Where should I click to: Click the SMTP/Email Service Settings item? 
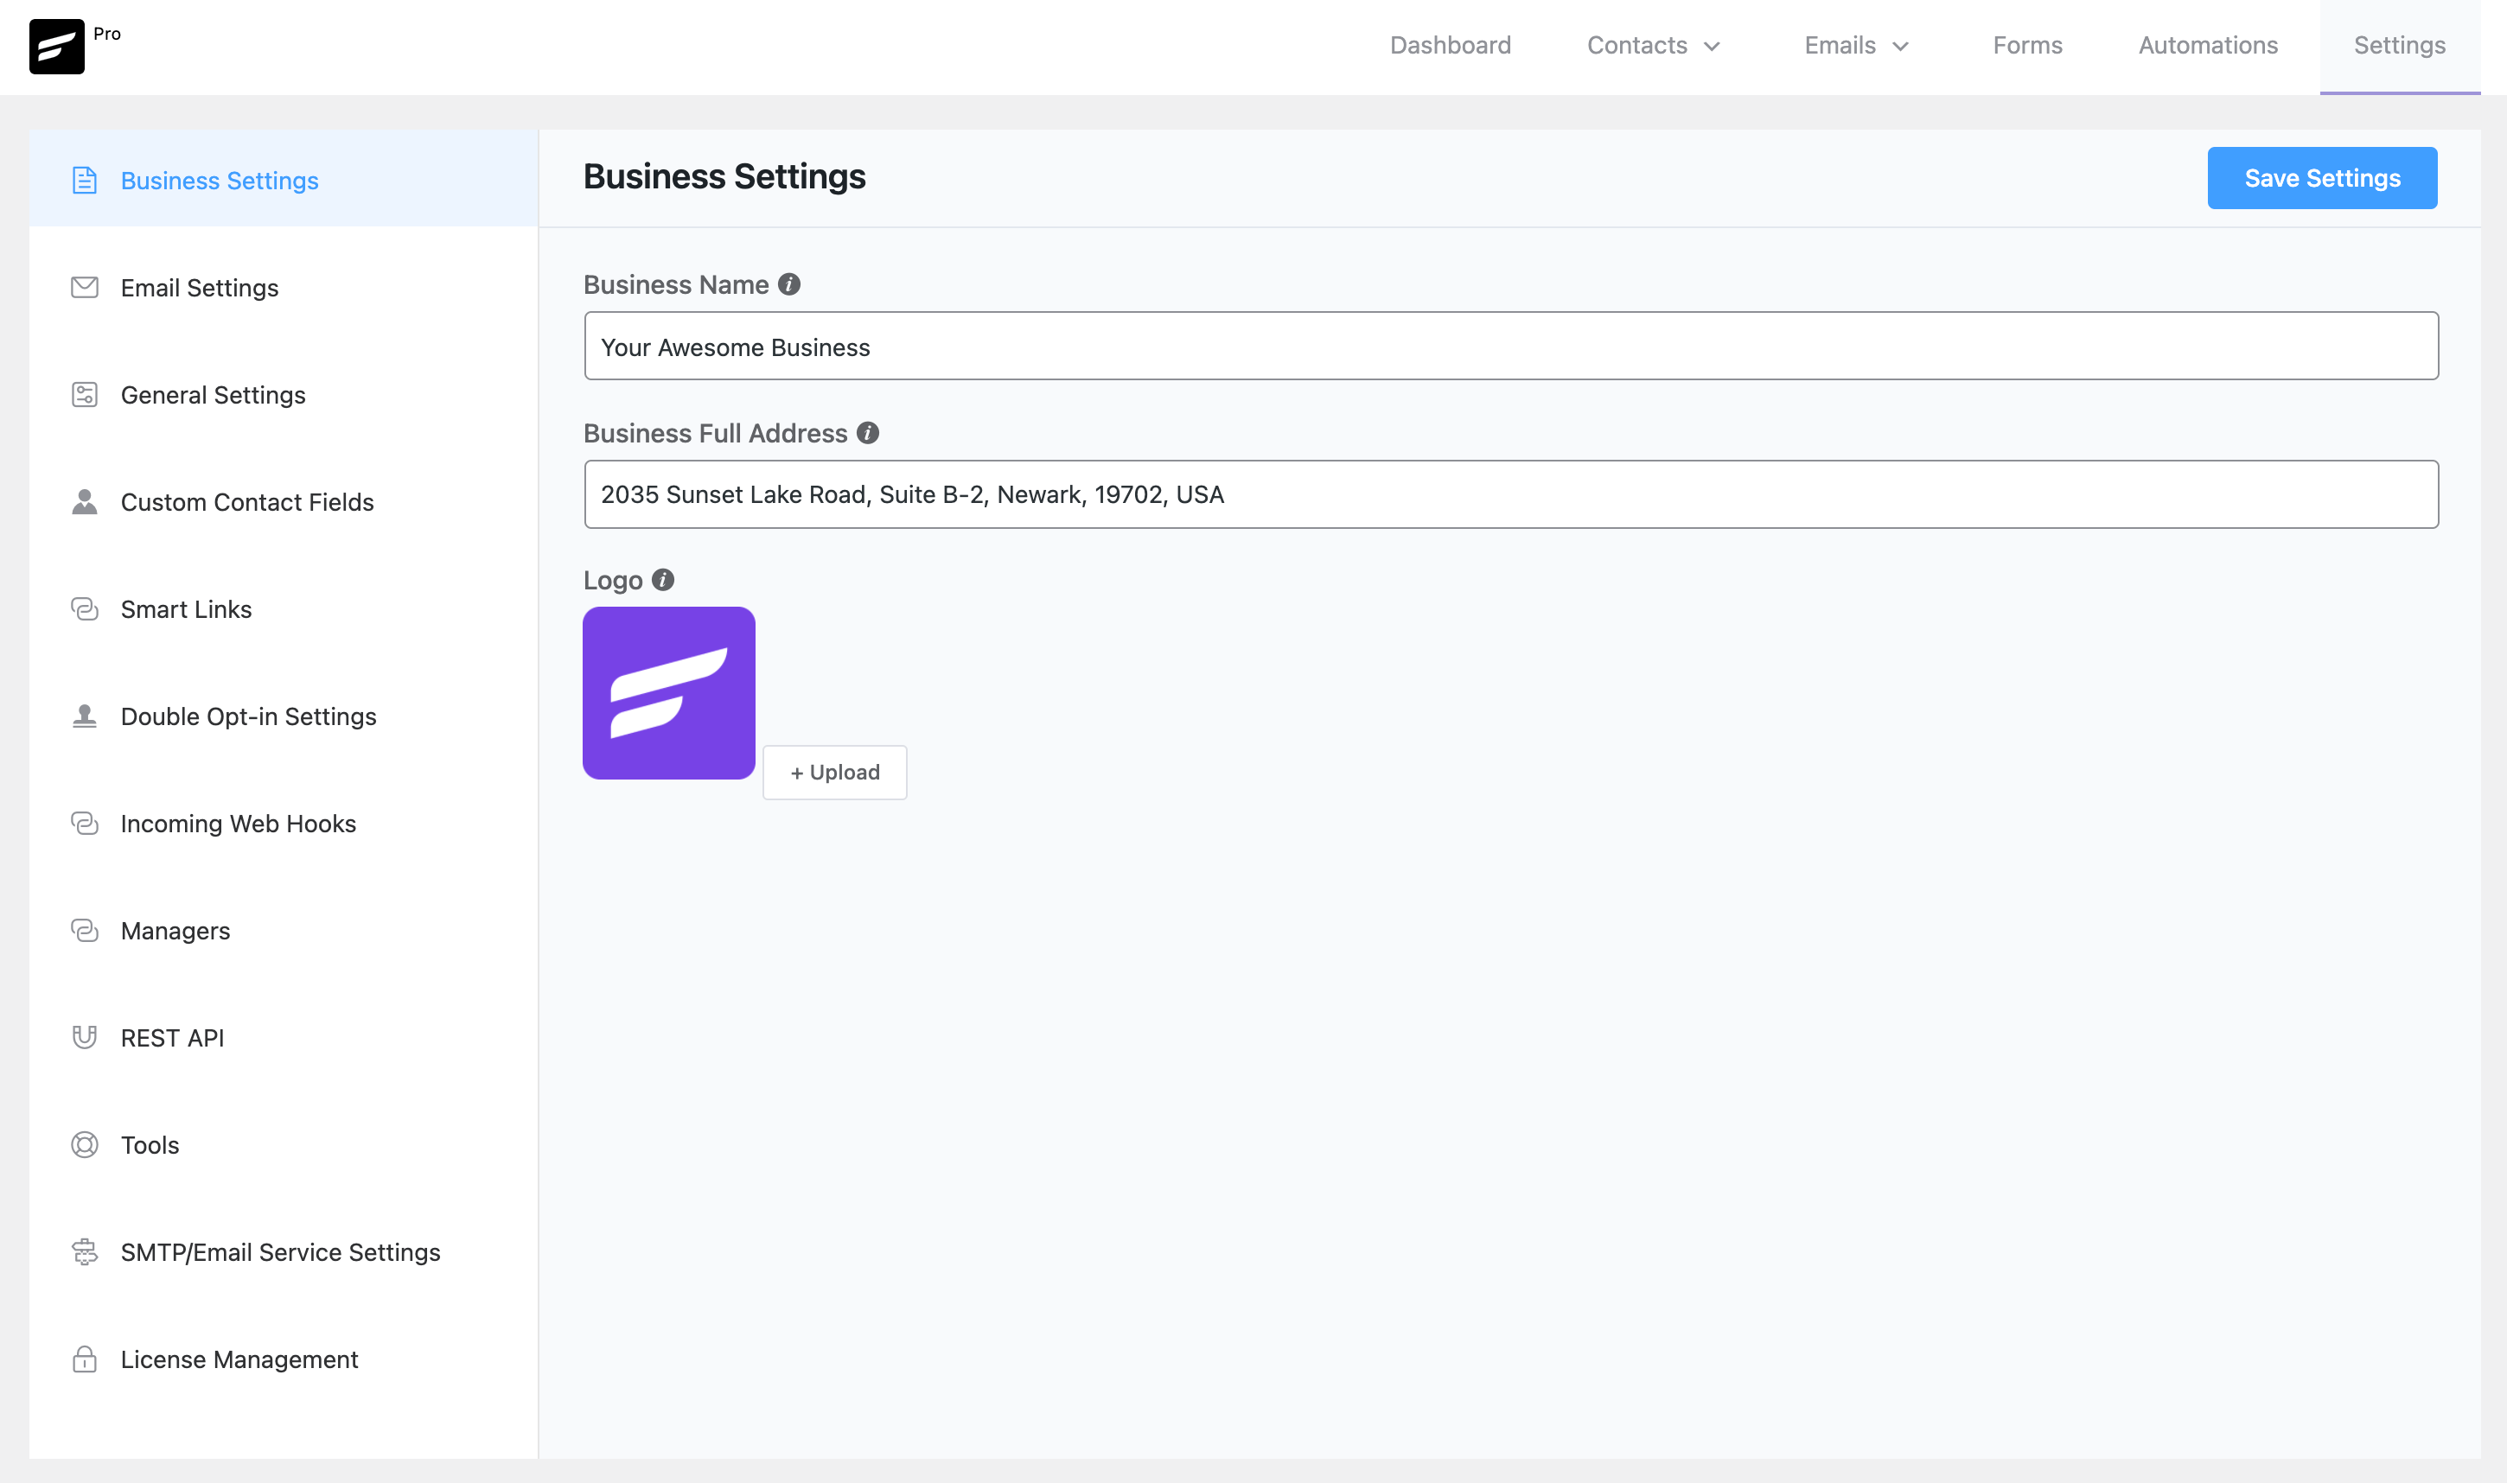click(x=281, y=1251)
